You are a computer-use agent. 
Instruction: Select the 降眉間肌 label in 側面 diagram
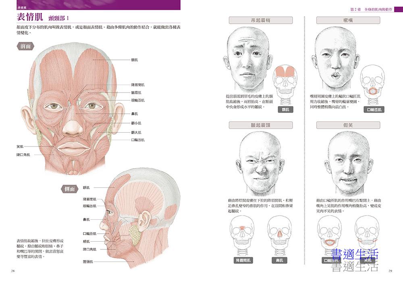[89, 199]
